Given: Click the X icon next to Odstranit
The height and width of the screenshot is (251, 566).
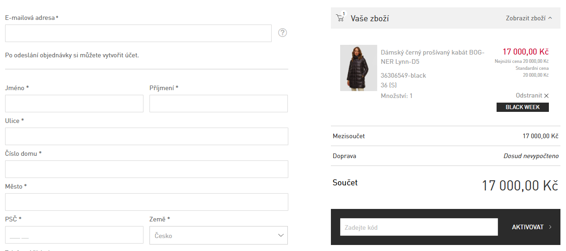Looking at the screenshot, I should tap(547, 96).
